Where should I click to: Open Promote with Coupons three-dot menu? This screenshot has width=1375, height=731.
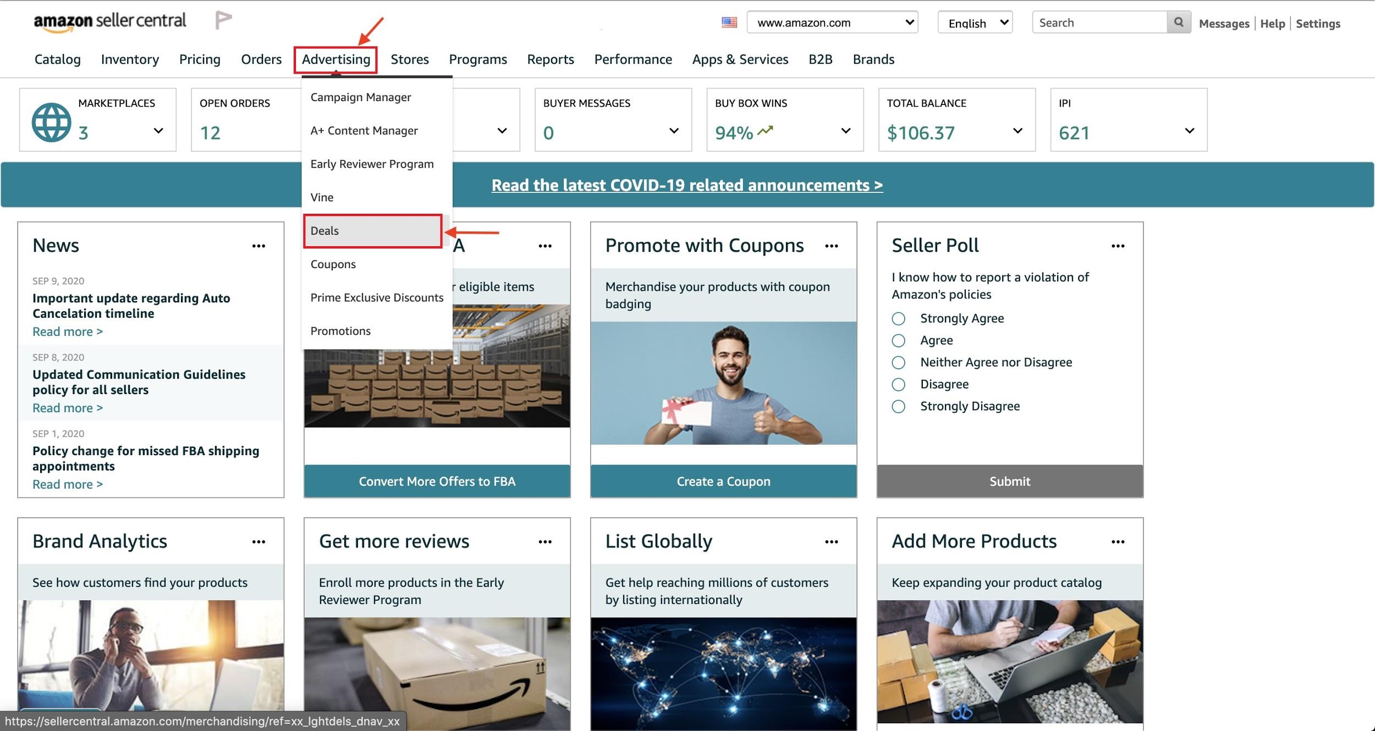click(x=832, y=246)
